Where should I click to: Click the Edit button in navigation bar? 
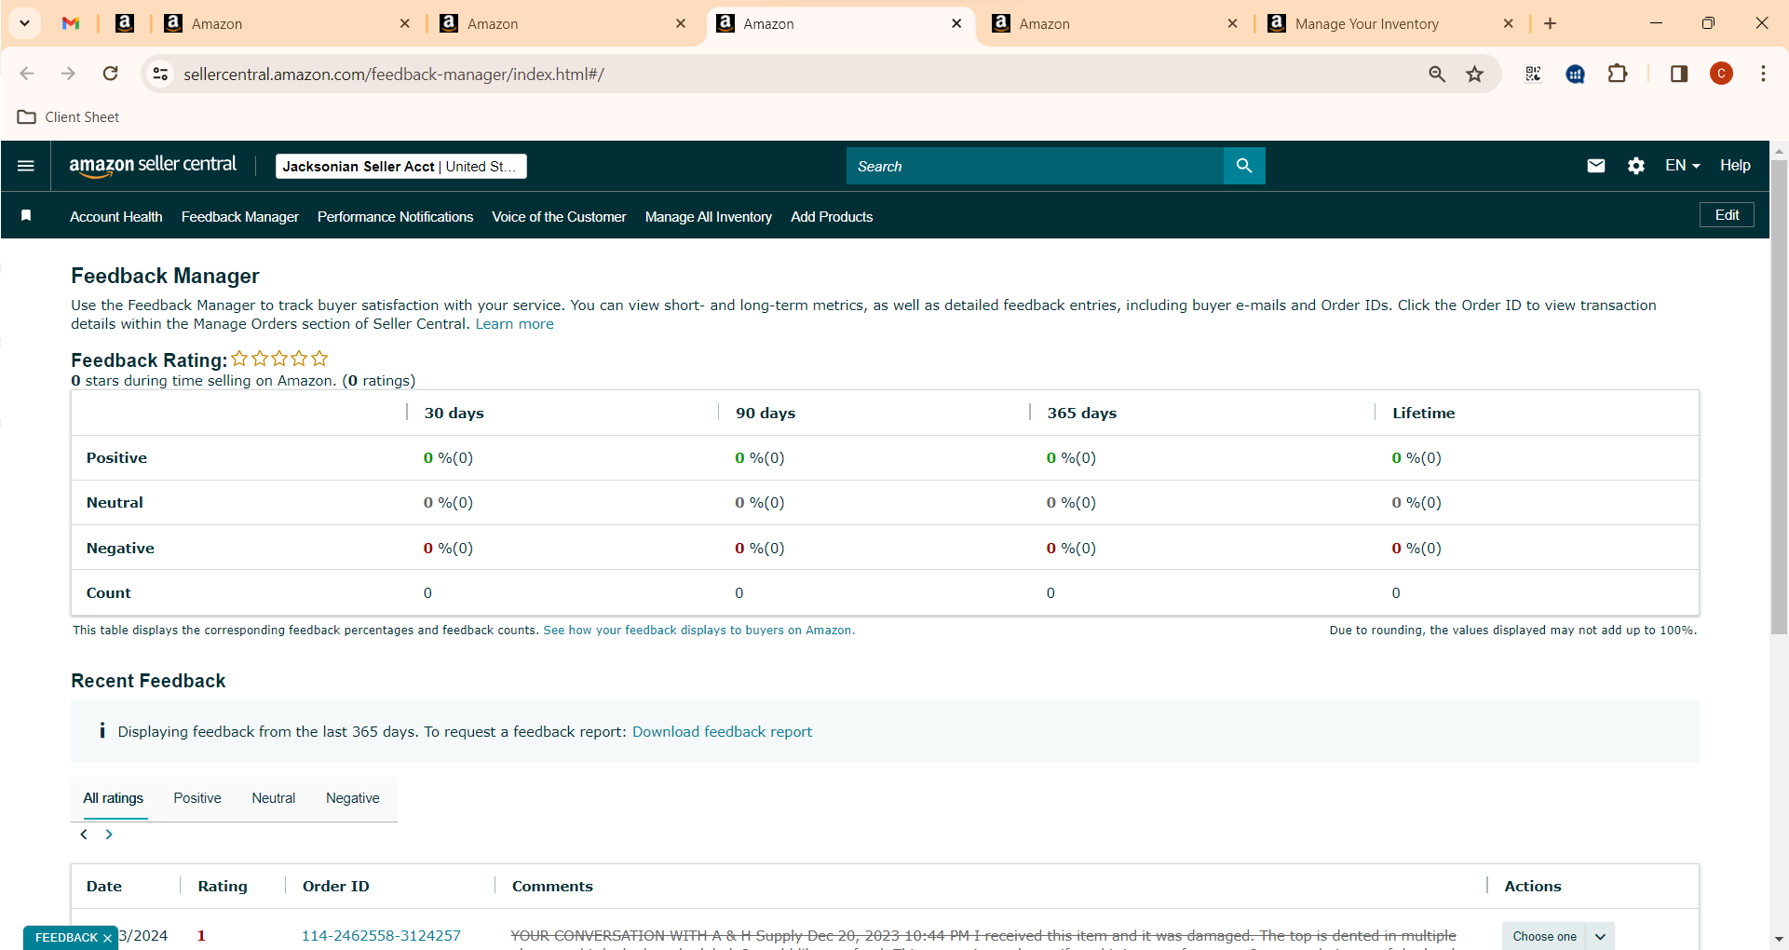pyautogui.click(x=1728, y=215)
